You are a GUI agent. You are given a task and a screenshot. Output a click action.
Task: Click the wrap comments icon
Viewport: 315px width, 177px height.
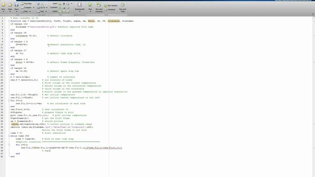[68, 8]
